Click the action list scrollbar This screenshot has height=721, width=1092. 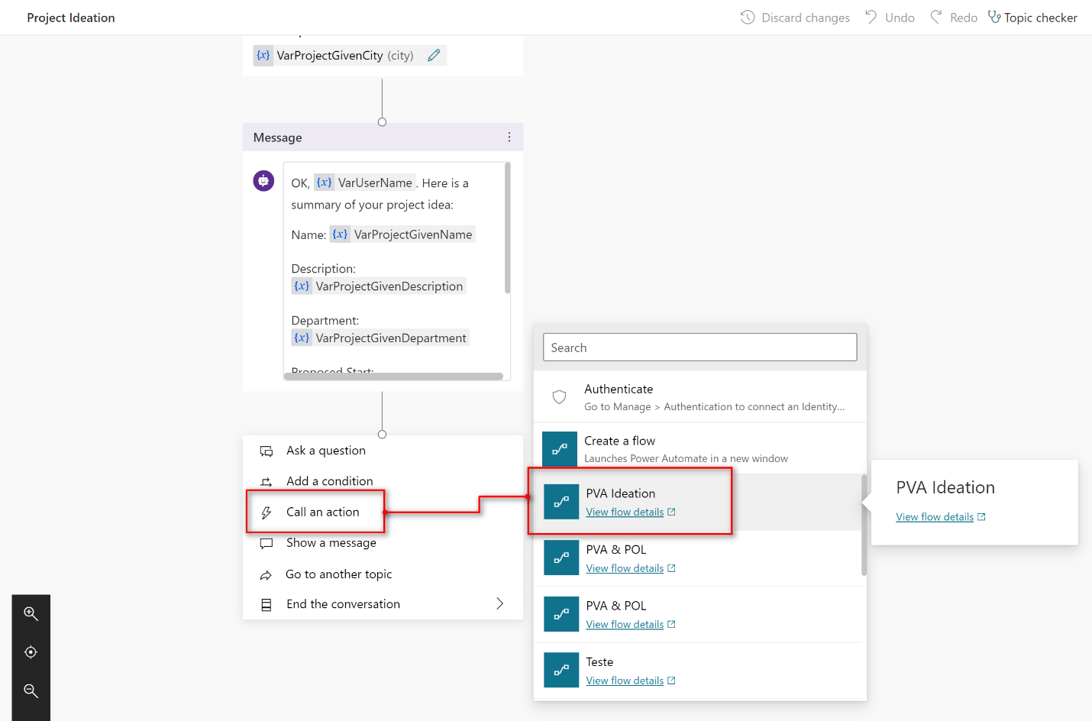click(x=864, y=525)
